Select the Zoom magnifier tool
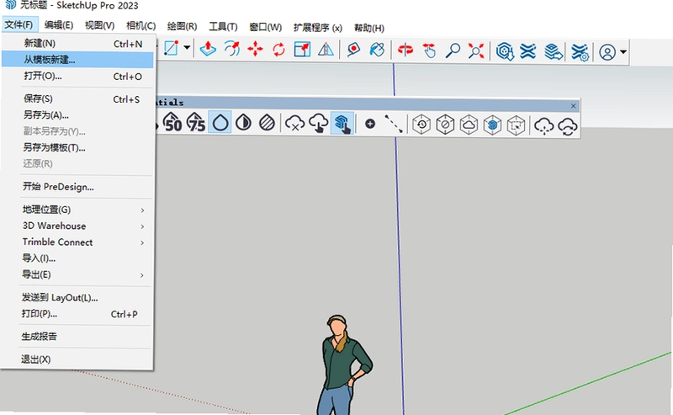The width and height of the screenshot is (673, 415). coord(453,51)
